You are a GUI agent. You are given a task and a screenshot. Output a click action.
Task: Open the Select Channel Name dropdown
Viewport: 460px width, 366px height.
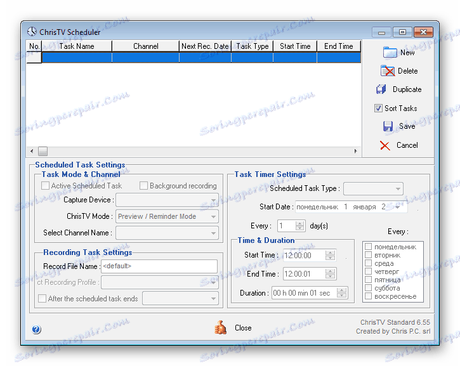[168, 233]
